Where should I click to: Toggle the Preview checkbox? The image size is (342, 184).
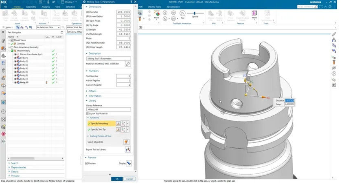tap(87, 163)
